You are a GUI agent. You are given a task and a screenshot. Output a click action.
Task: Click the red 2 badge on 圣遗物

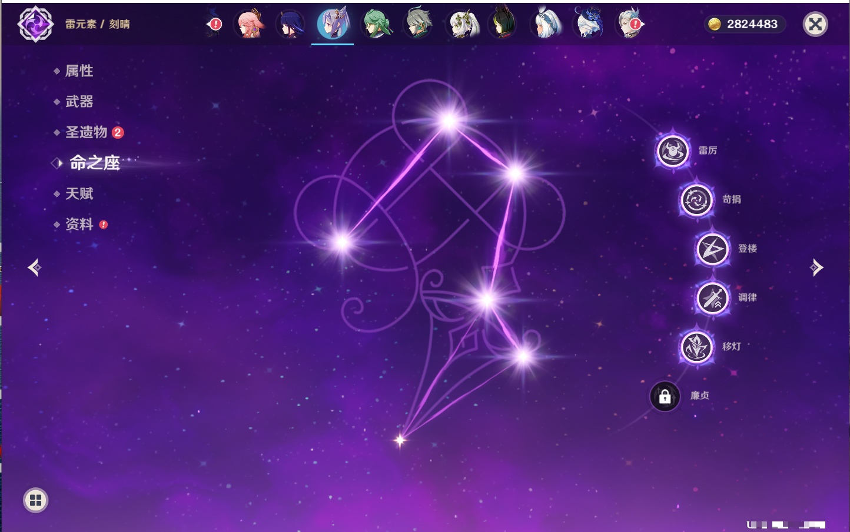[118, 132]
